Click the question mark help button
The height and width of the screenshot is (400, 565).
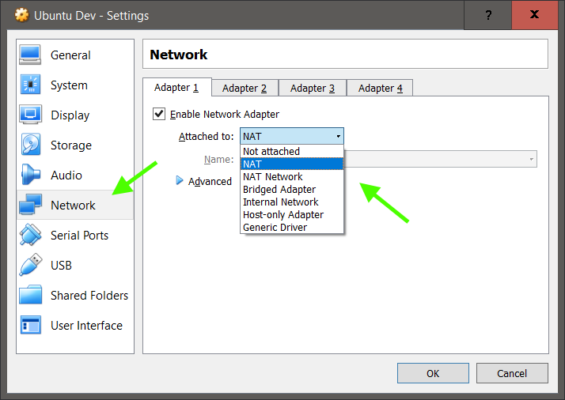pyautogui.click(x=488, y=15)
